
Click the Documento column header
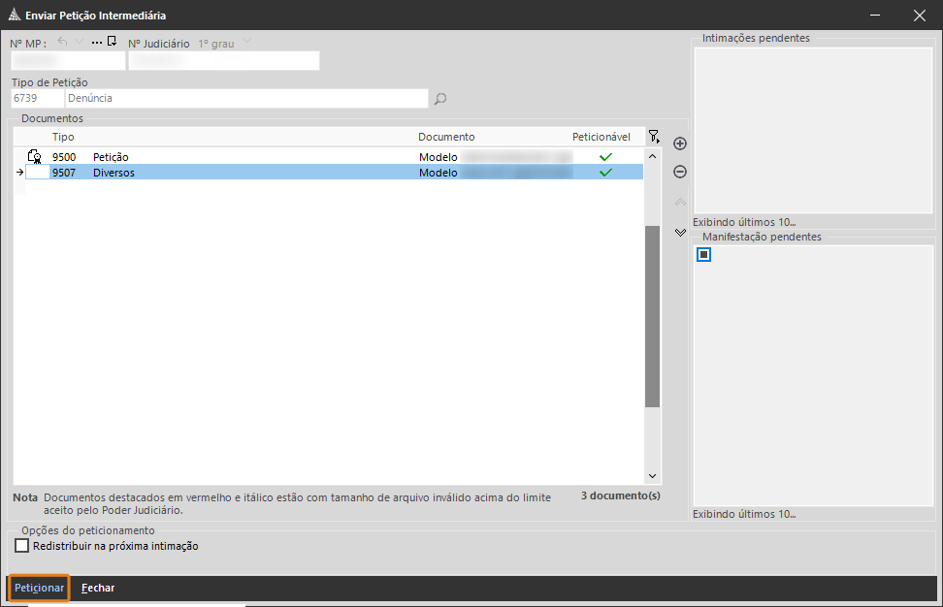(446, 137)
